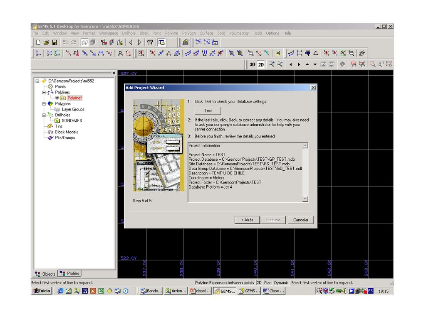Click the Zoom in magnifier icon

click(271, 64)
